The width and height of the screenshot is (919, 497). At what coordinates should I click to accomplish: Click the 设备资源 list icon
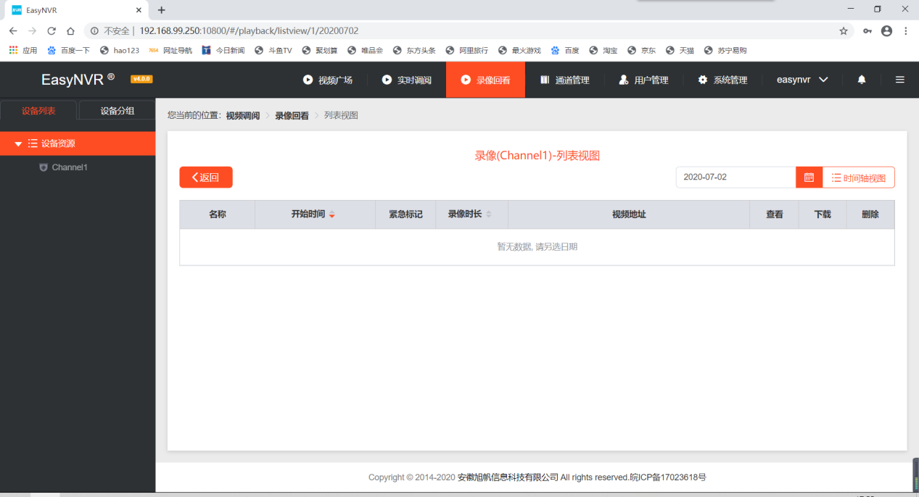[x=33, y=143]
